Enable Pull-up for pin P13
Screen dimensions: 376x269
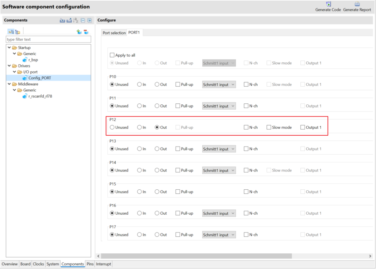[x=178, y=149]
